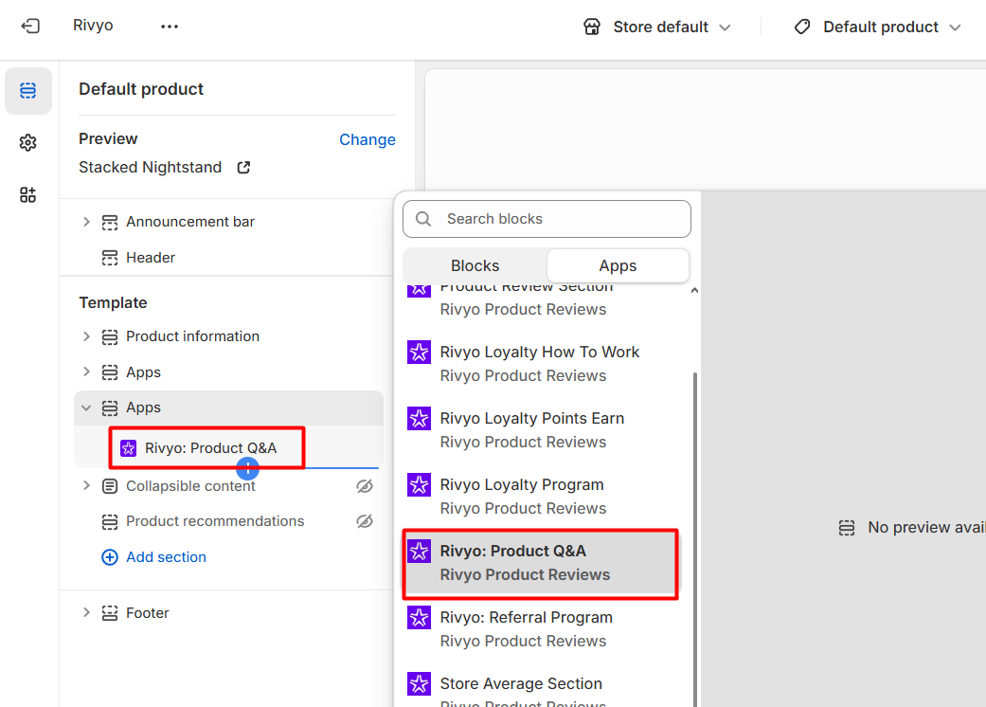Collapse the expanded Apps section
Viewport: 986px width, 707px height.
(x=86, y=408)
